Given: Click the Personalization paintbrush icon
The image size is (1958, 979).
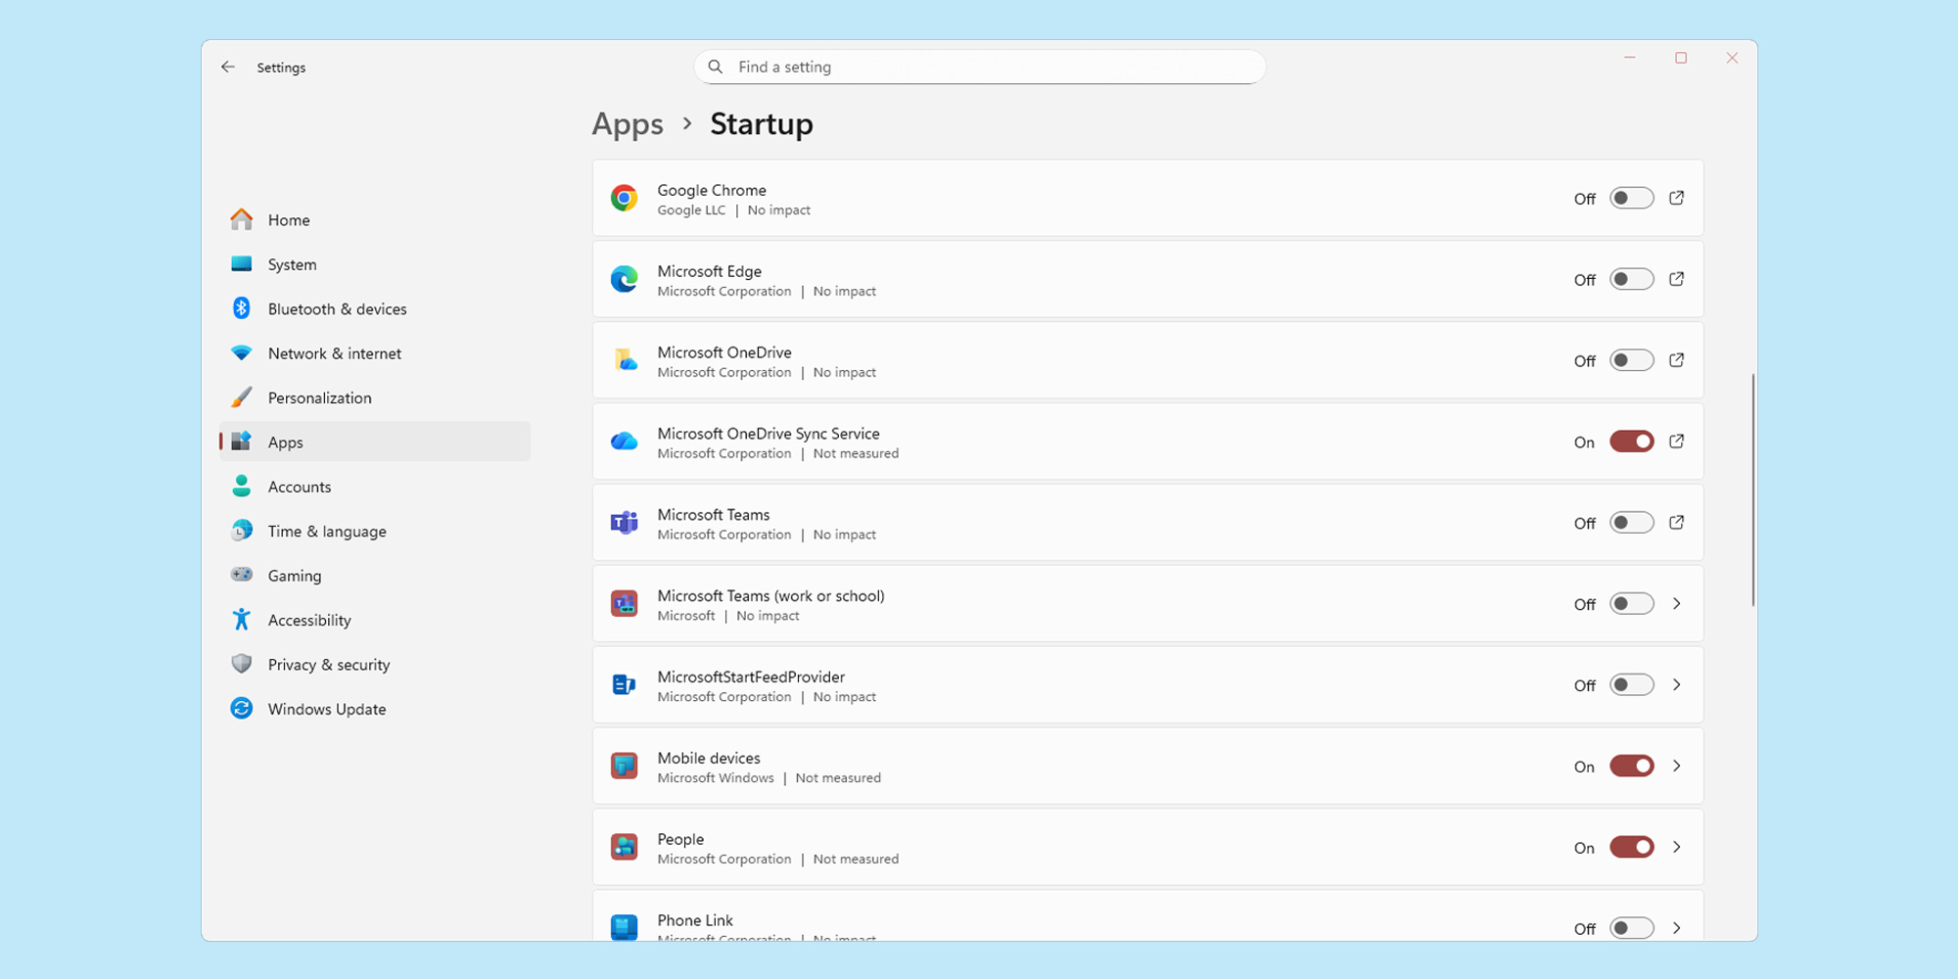Looking at the screenshot, I should point(241,397).
